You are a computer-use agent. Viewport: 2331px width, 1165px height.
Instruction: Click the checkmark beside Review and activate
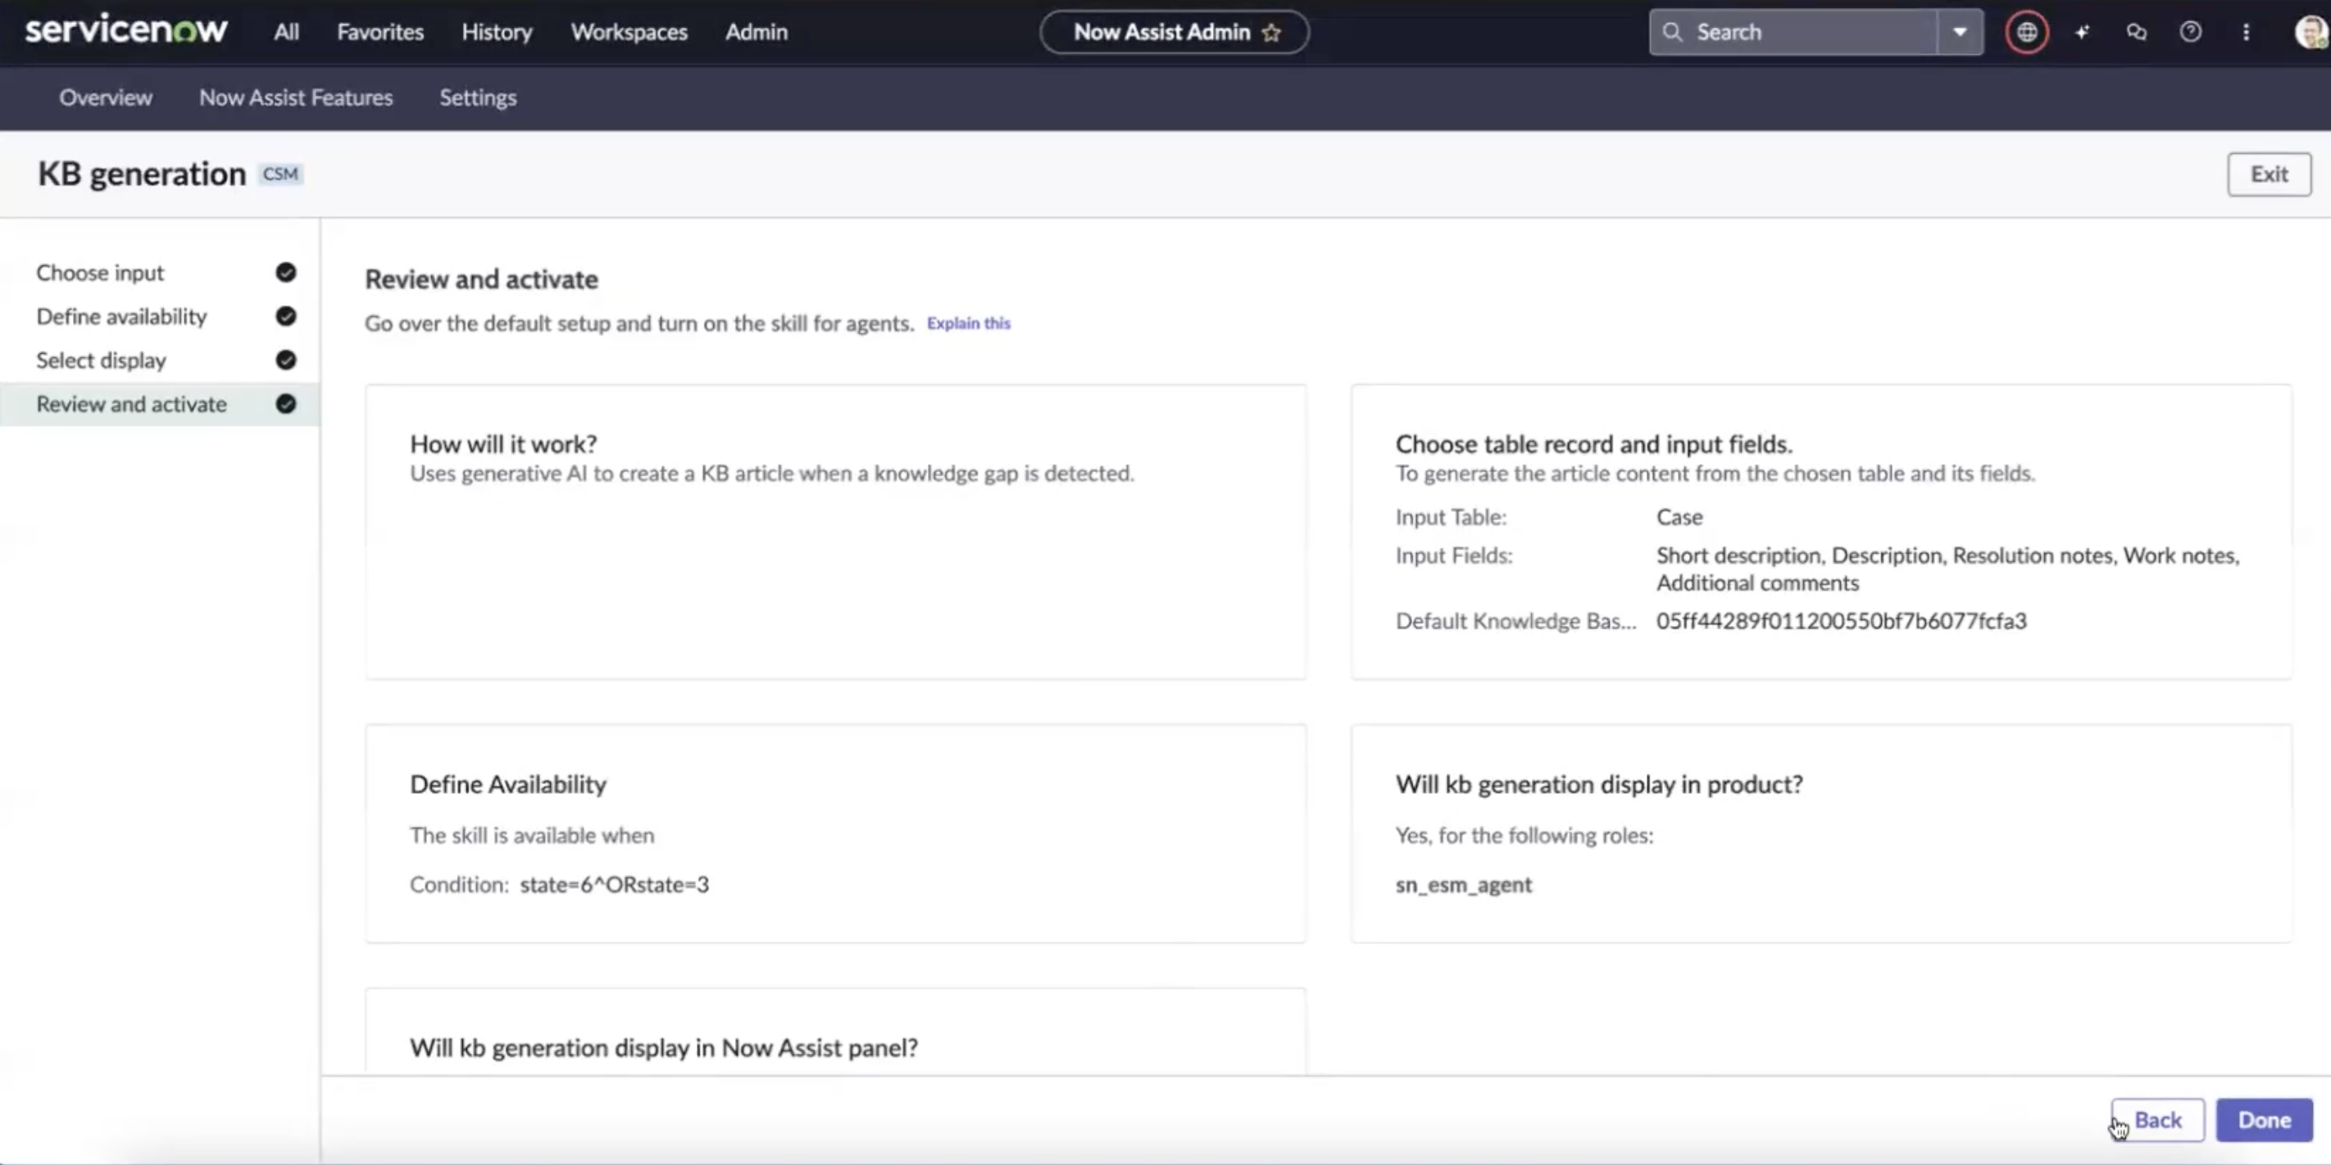tap(286, 403)
